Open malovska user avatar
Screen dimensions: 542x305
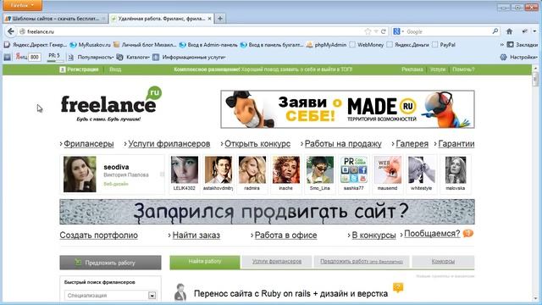coord(456,169)
